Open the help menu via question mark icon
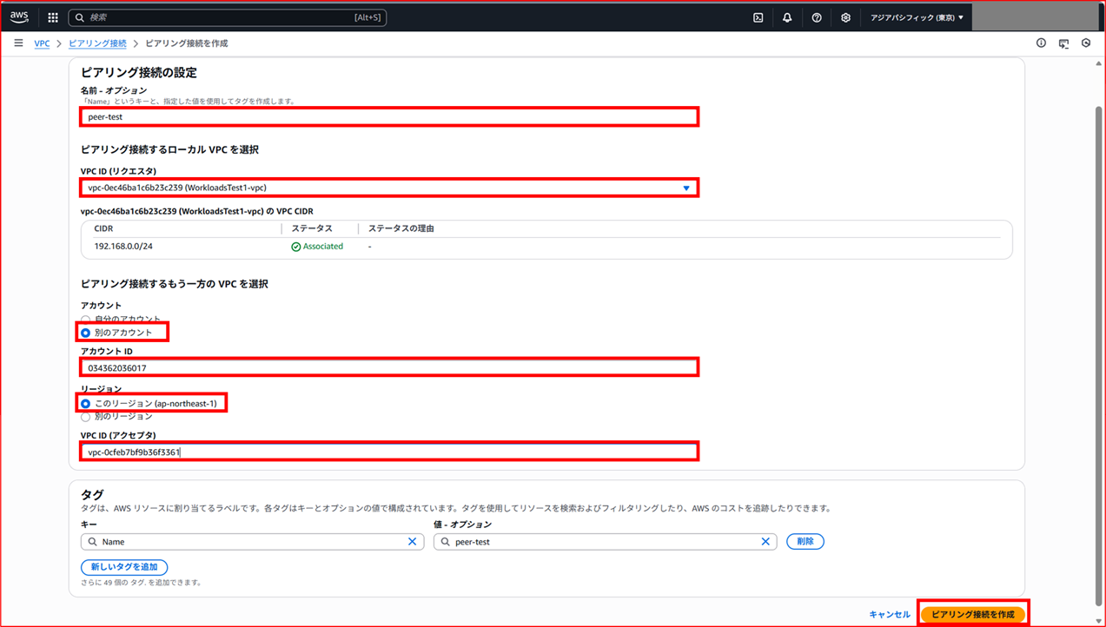This screenshot has height=627, width=1106. pos(816,16)
